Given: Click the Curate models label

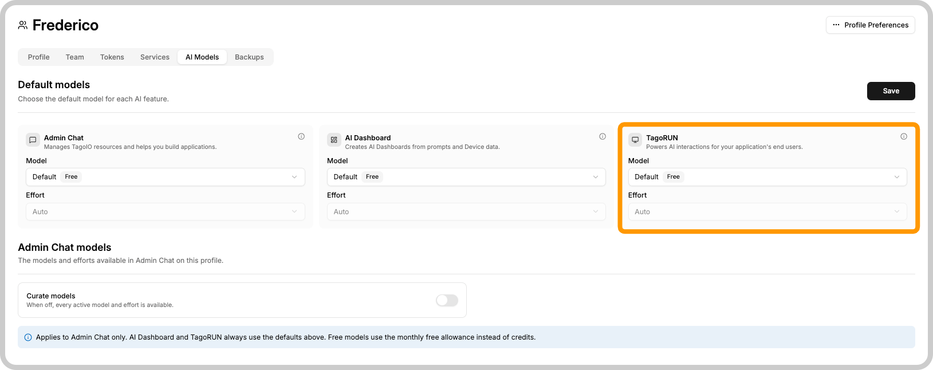Looking at the screenshot, I should click(x=51, y=296).
